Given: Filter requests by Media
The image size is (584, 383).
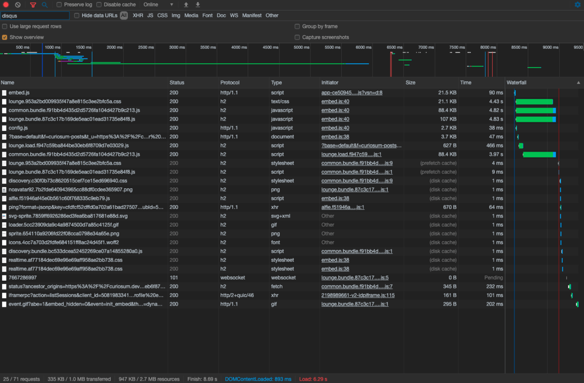Looking at the screenshot, I should tap(191, 16).
